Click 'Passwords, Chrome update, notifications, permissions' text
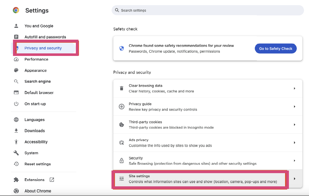The width and height of the screenshot is (309, 196). point(174,51)
